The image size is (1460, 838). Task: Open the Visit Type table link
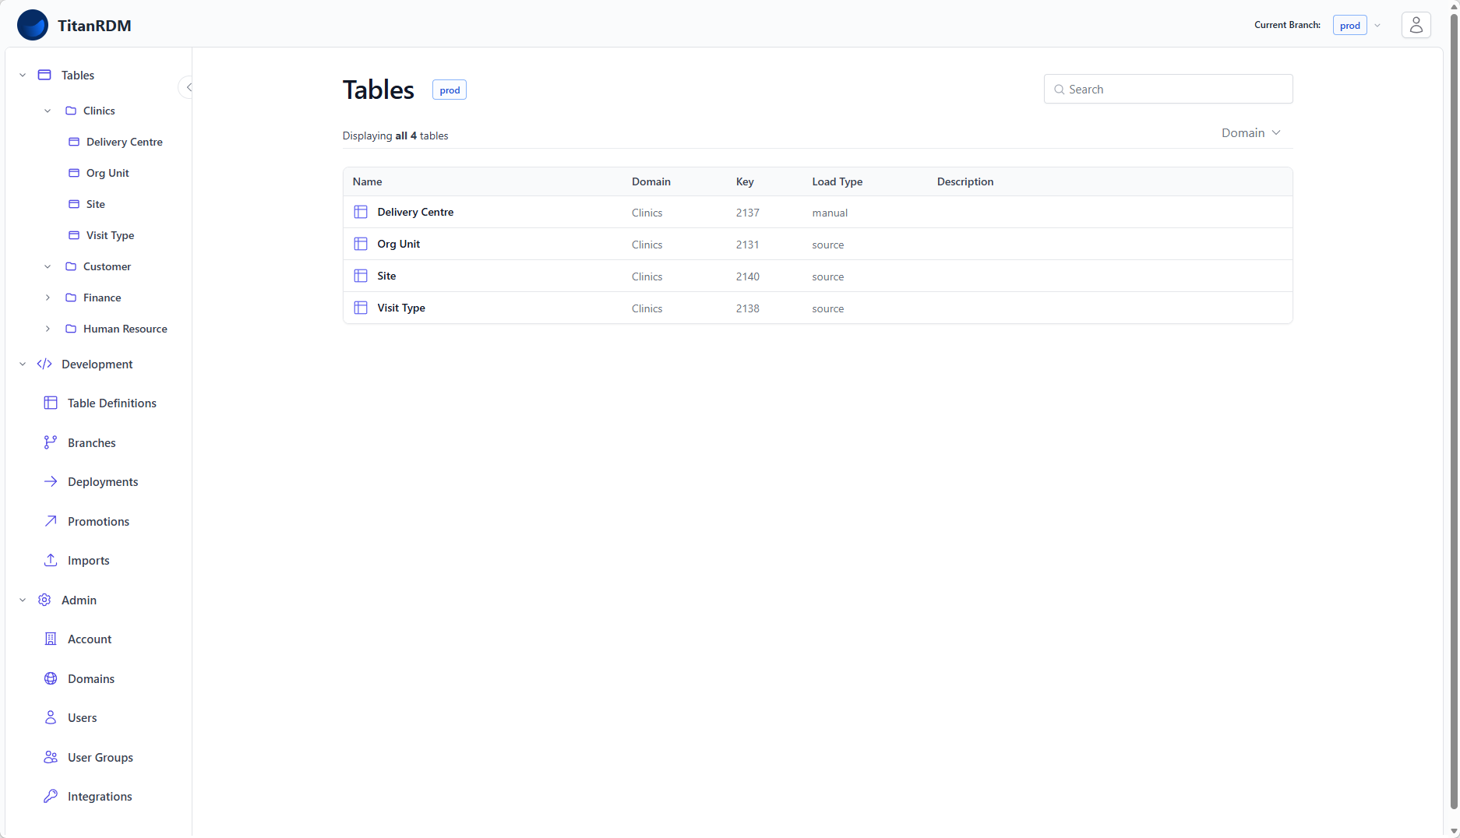tap(401, 308)
